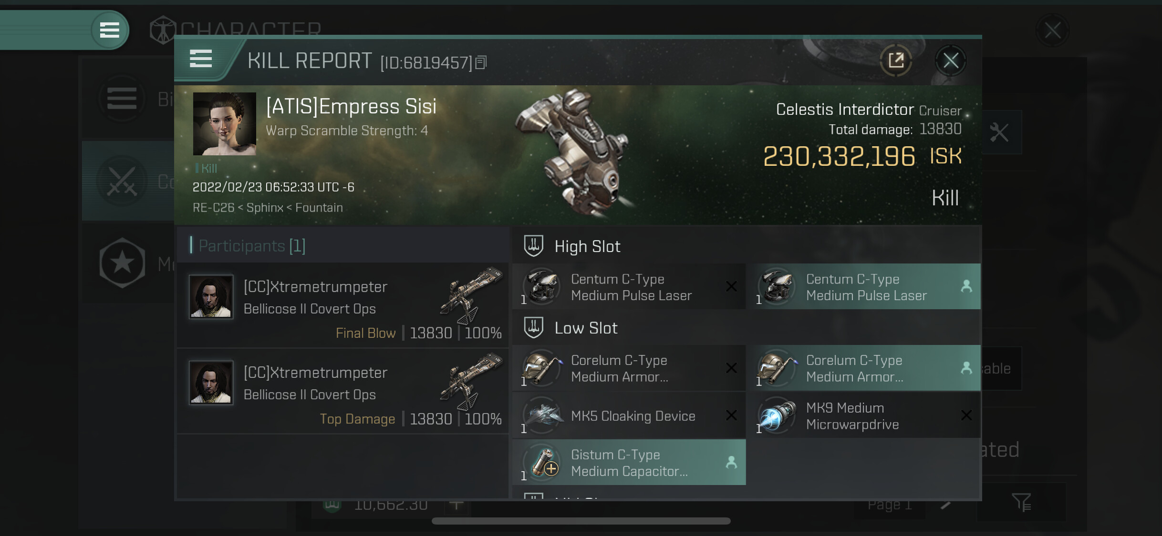This screenshot has height=536, width=1162.
Task: Click Empress Sisi's character portrait
Action: pyautogui.click(x=224, y=124)
